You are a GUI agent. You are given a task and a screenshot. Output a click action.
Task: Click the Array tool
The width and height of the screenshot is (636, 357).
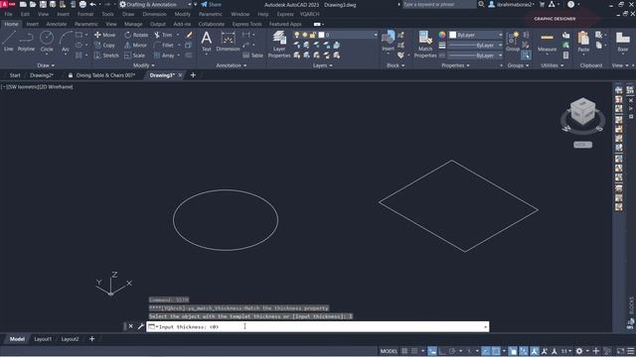click(x=164, y=56)
